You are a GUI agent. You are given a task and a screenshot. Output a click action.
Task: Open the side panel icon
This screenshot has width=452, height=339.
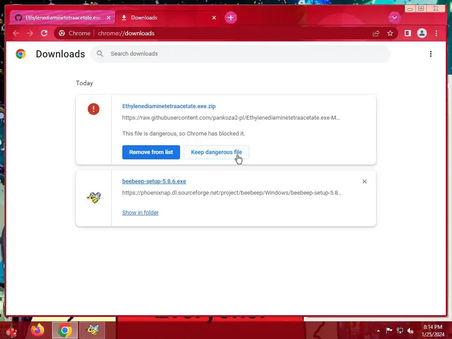pyautogui.click(x=407, y=34)
